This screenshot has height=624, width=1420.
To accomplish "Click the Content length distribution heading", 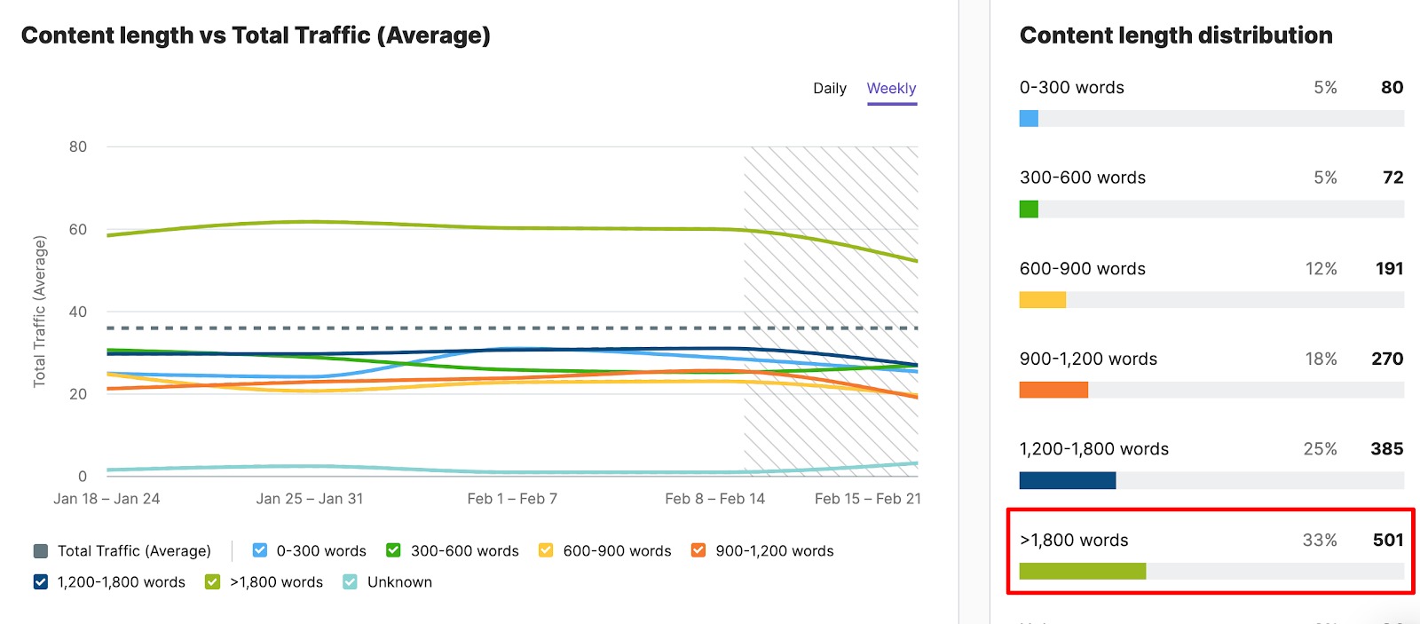I will coord(1176,36).
